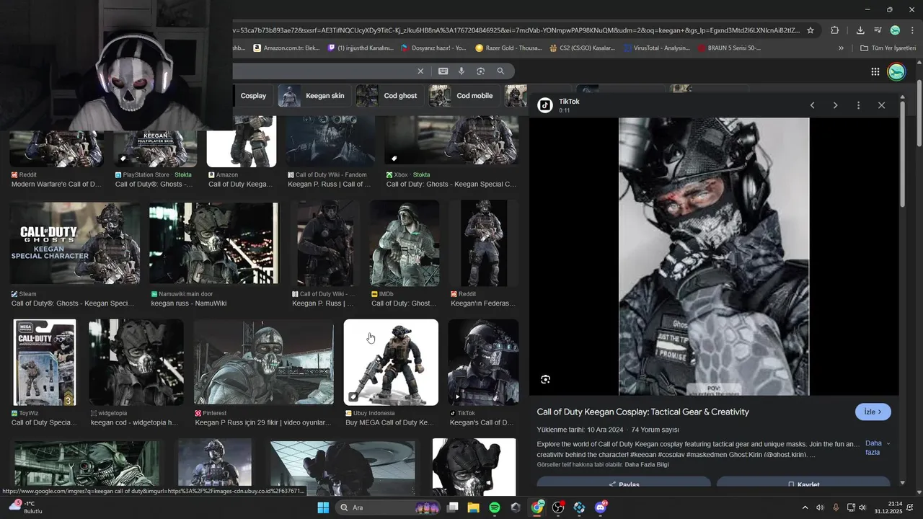This screenshot has width=923, height=519.
Task: Click the Windows taskbar search box Ara
Action: coord(388,507)
